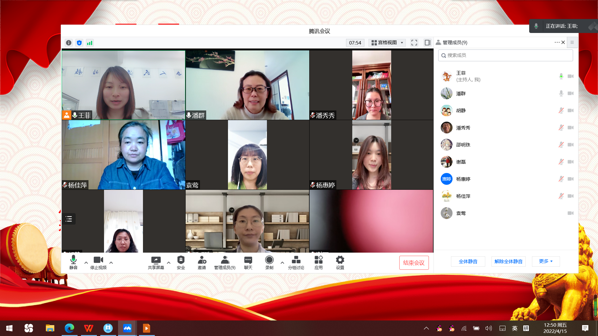Stop the camera via 停止视频

click(98, 263)
